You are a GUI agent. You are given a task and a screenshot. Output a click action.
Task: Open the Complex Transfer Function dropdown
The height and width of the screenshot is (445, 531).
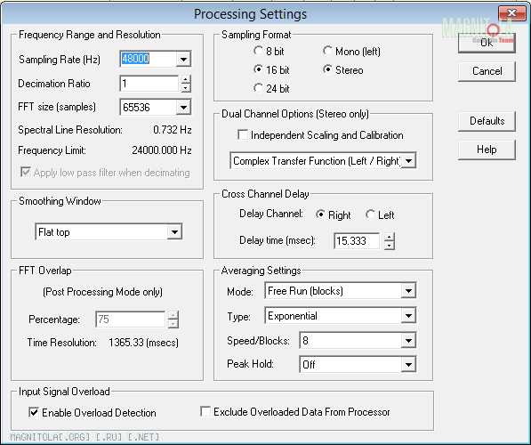click(409, 161)
